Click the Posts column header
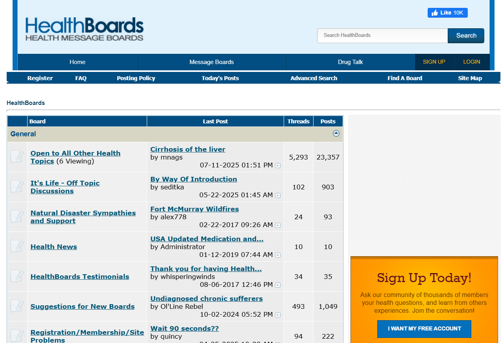Image resolution: width=502 pixels, height=343 pixels. click(328, 121)
